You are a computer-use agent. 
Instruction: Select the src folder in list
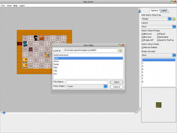(88, 74)
